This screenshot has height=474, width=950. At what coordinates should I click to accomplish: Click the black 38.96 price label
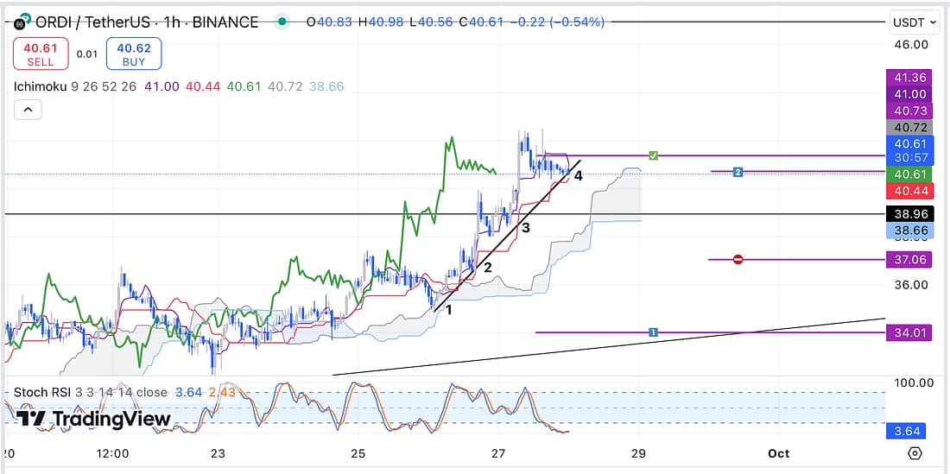pos(909,213)
